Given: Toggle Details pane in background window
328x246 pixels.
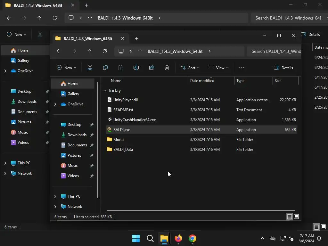Looking at the screenshot, I should 310,35.
